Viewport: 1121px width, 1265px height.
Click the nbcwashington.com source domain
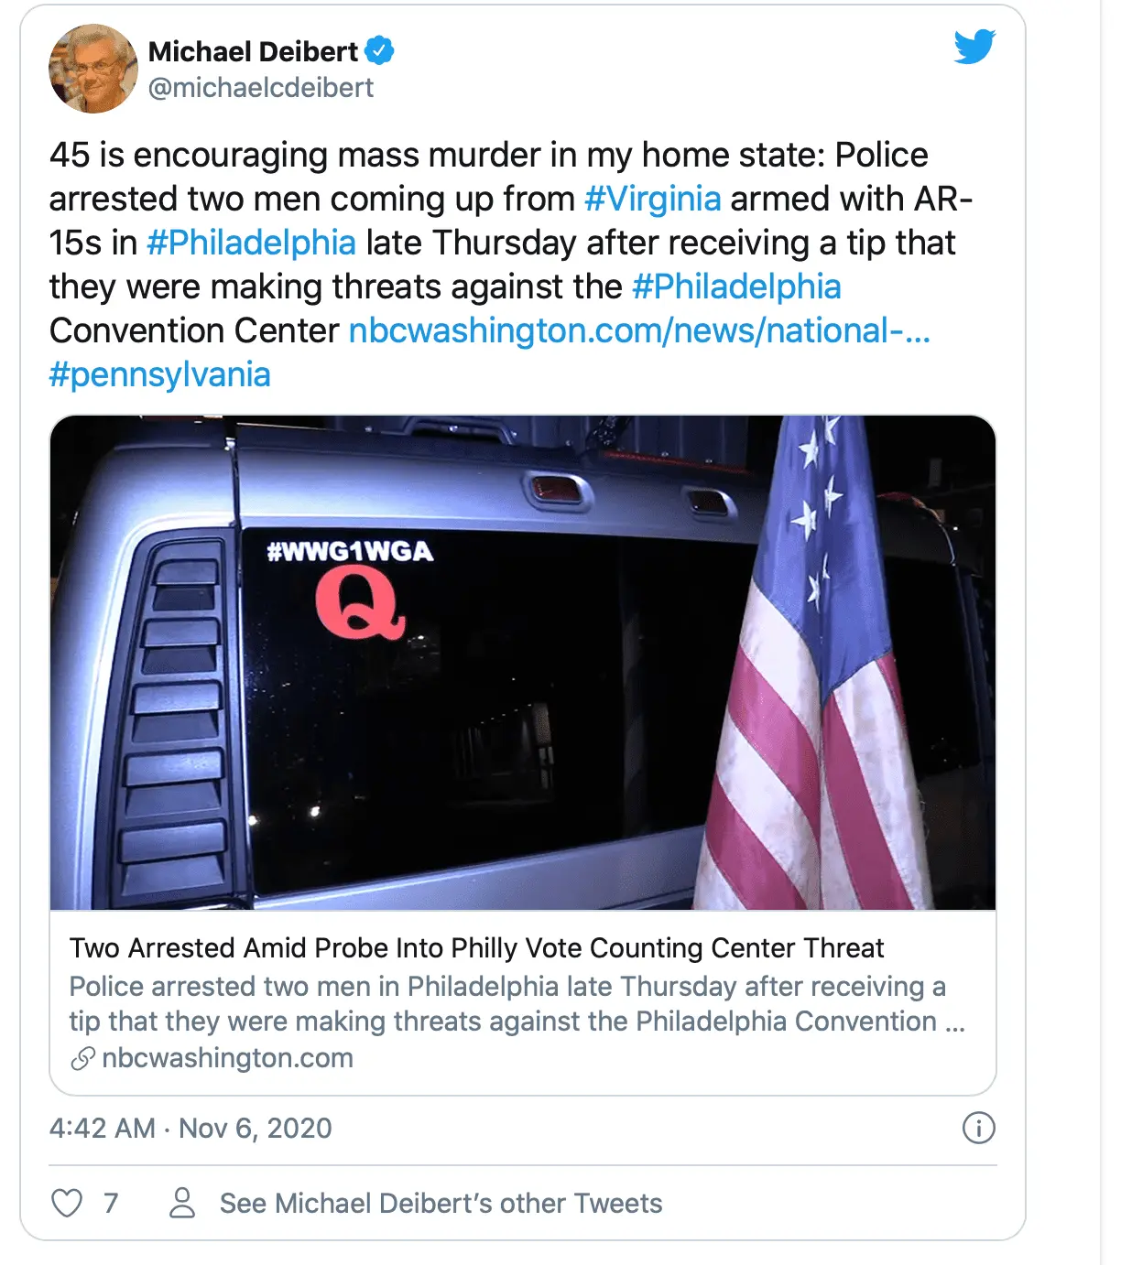pyautogui.click(x=227, y=1058)
